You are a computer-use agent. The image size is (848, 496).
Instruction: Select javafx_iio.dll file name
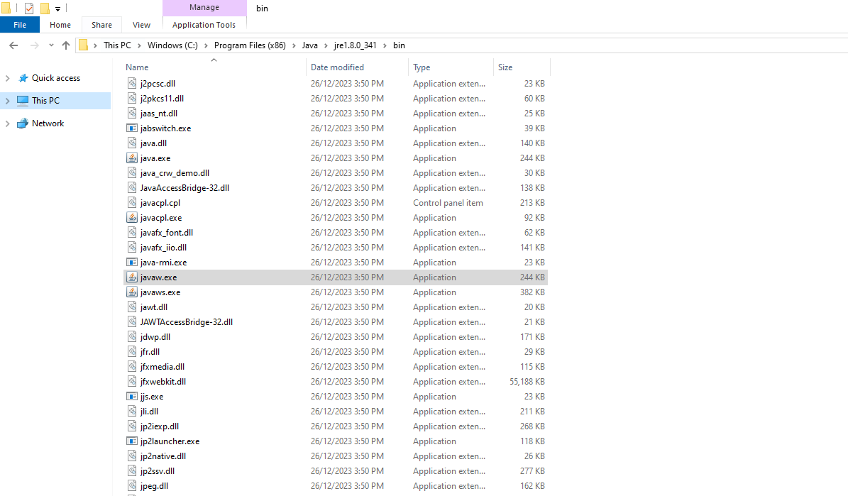click(x=163, y=247)
